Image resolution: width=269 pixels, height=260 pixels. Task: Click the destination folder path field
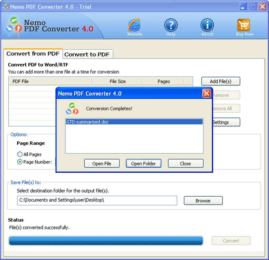[97, 200]
